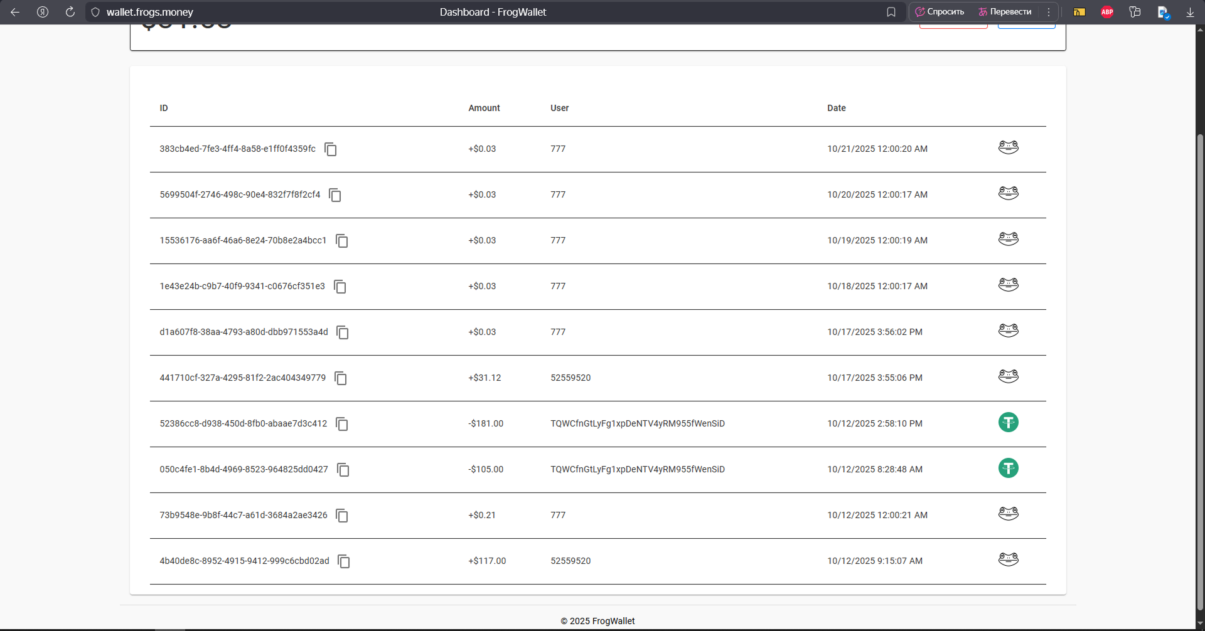Copy ID of the 10/19/2025 transaction

click(x=342, y=241)
